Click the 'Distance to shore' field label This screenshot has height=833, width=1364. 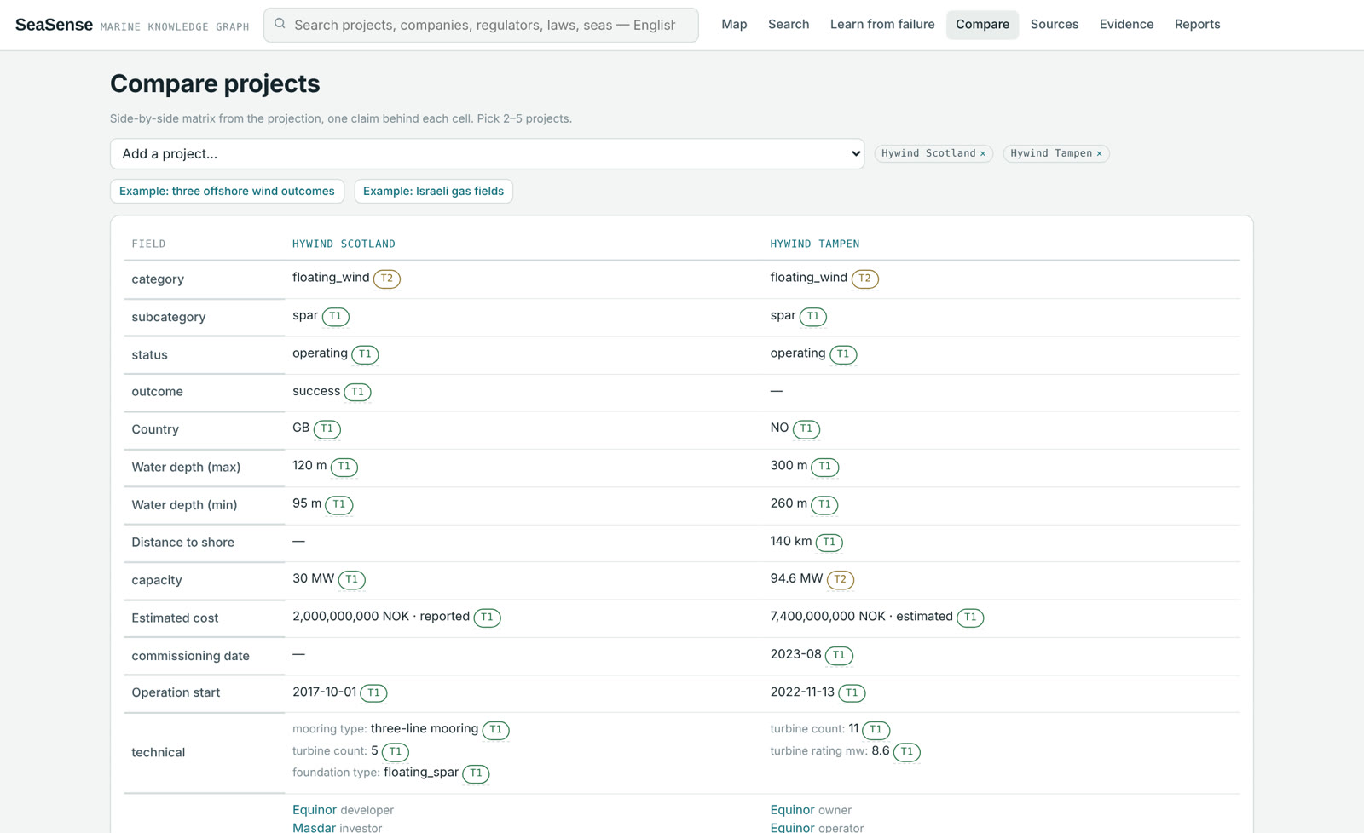pyautogui.click(x=182, y=543)
